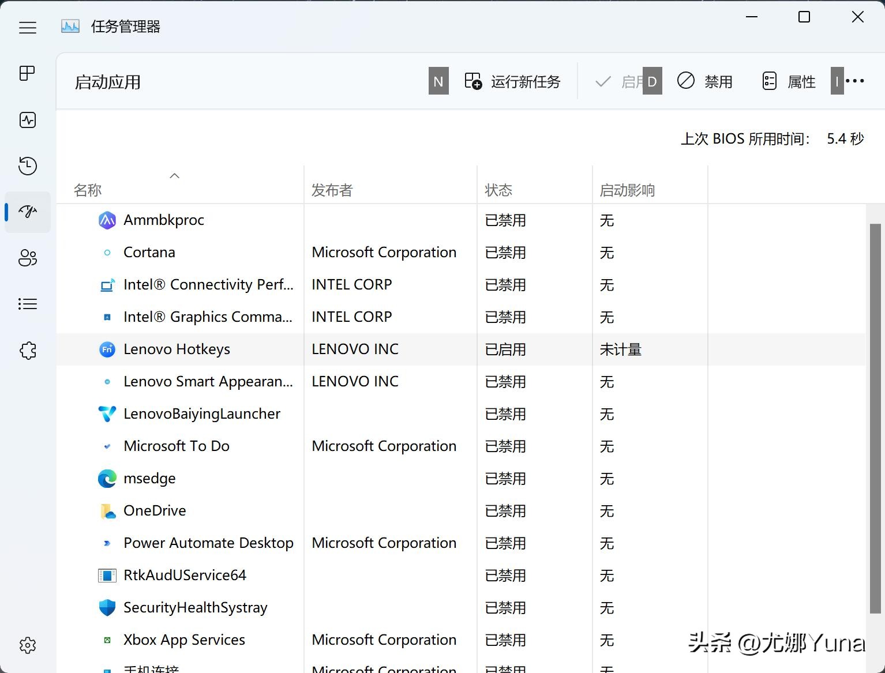This screenshot has height=673, width=885.
Task: Open the more options (...) menu
Action: coord(854,81)
